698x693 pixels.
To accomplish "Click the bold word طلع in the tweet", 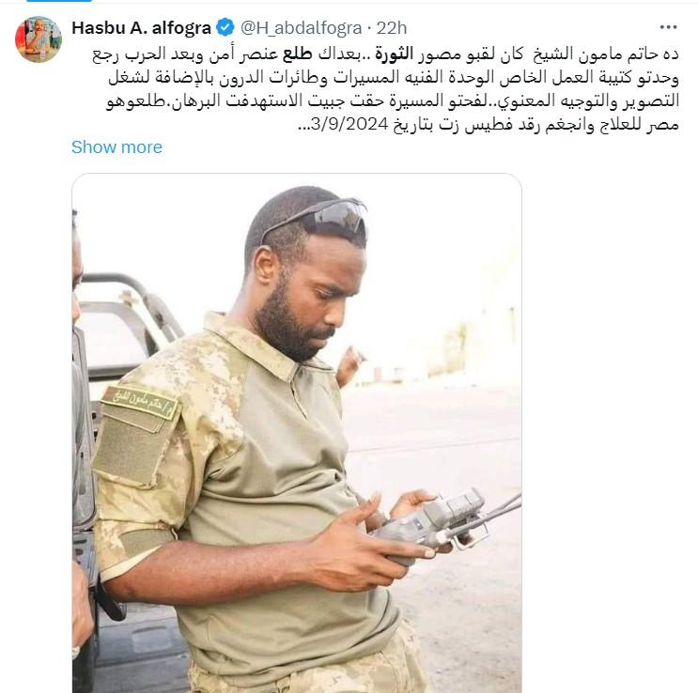I will point(298,54).
